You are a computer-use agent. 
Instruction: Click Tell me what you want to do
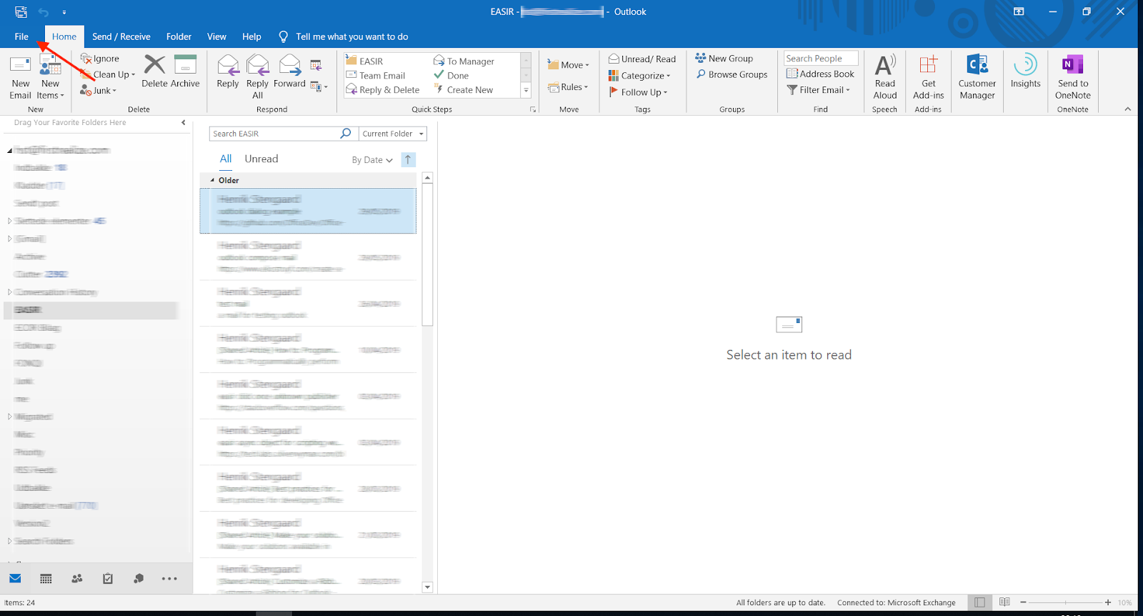(351, 36)
